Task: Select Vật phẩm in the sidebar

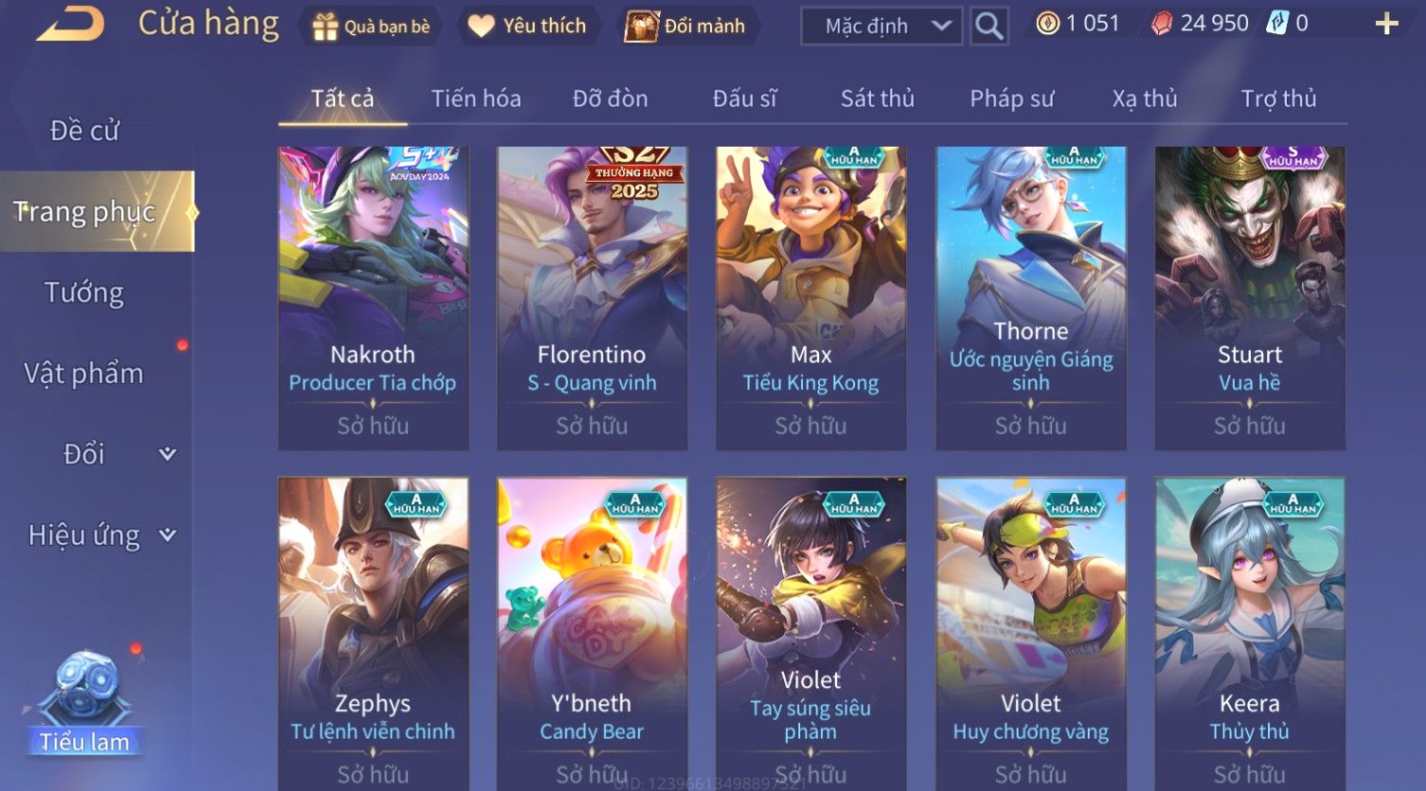Action: coord(83,374)
